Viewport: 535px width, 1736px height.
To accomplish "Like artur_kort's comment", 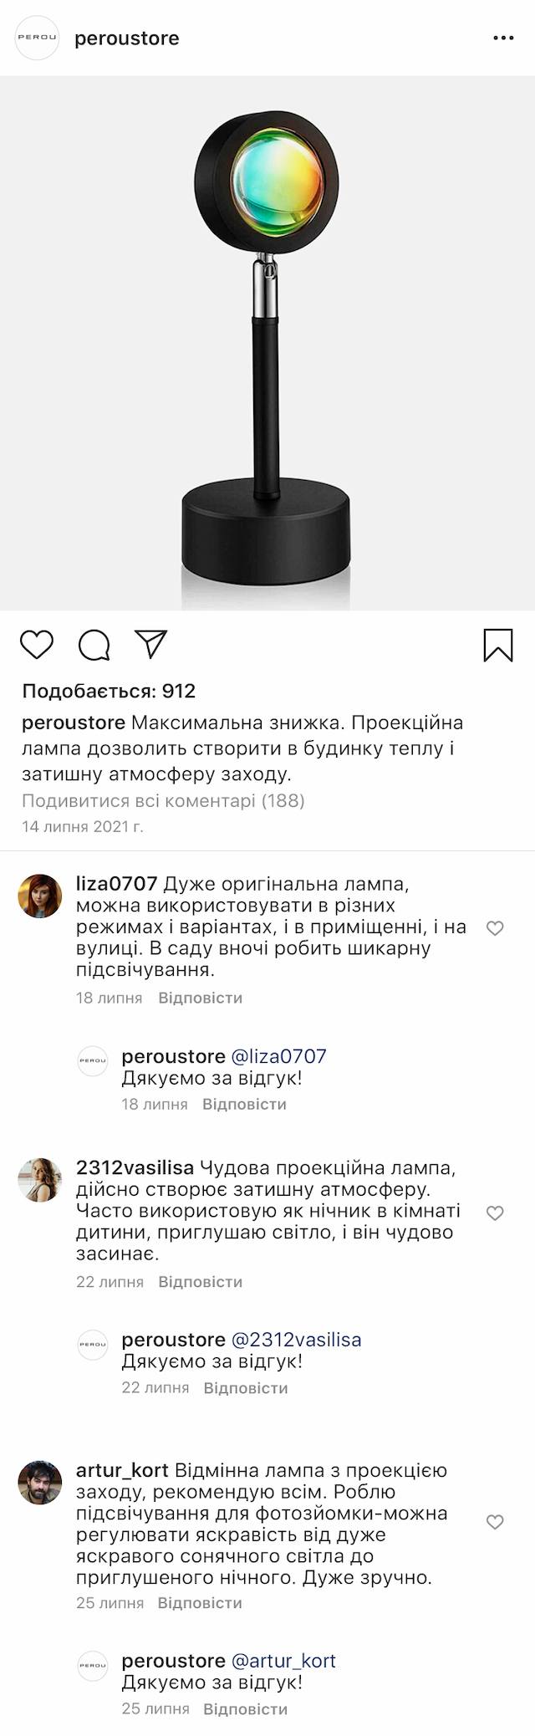I will pos(495,1522).
